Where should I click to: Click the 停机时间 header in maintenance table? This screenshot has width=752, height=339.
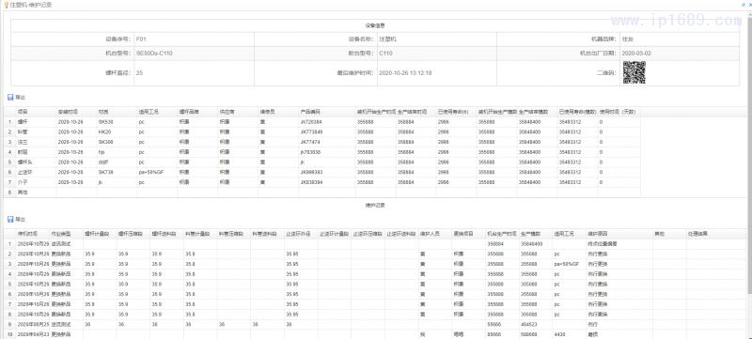coord(27,234)
